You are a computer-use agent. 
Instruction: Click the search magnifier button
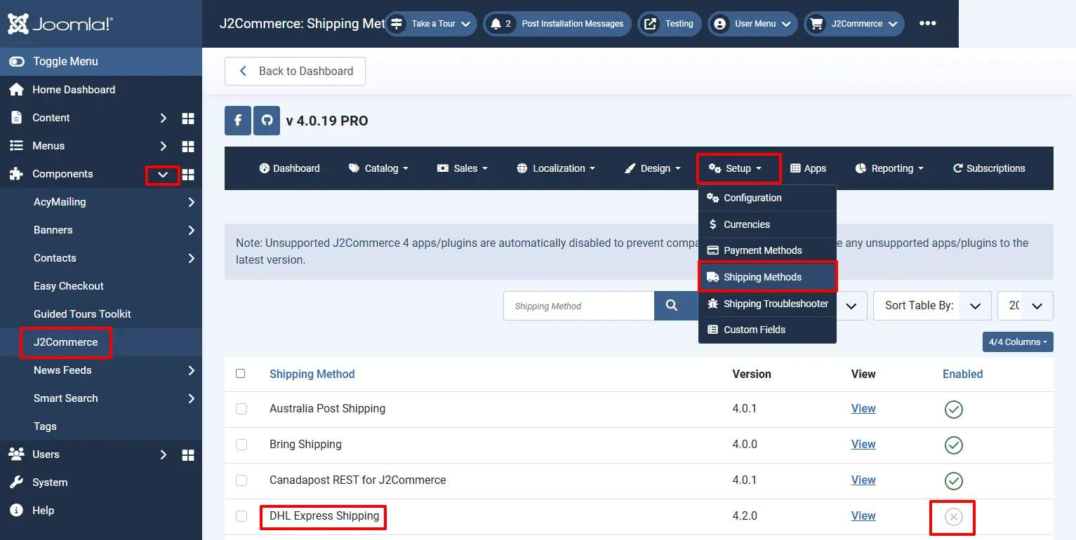point(672,306)
